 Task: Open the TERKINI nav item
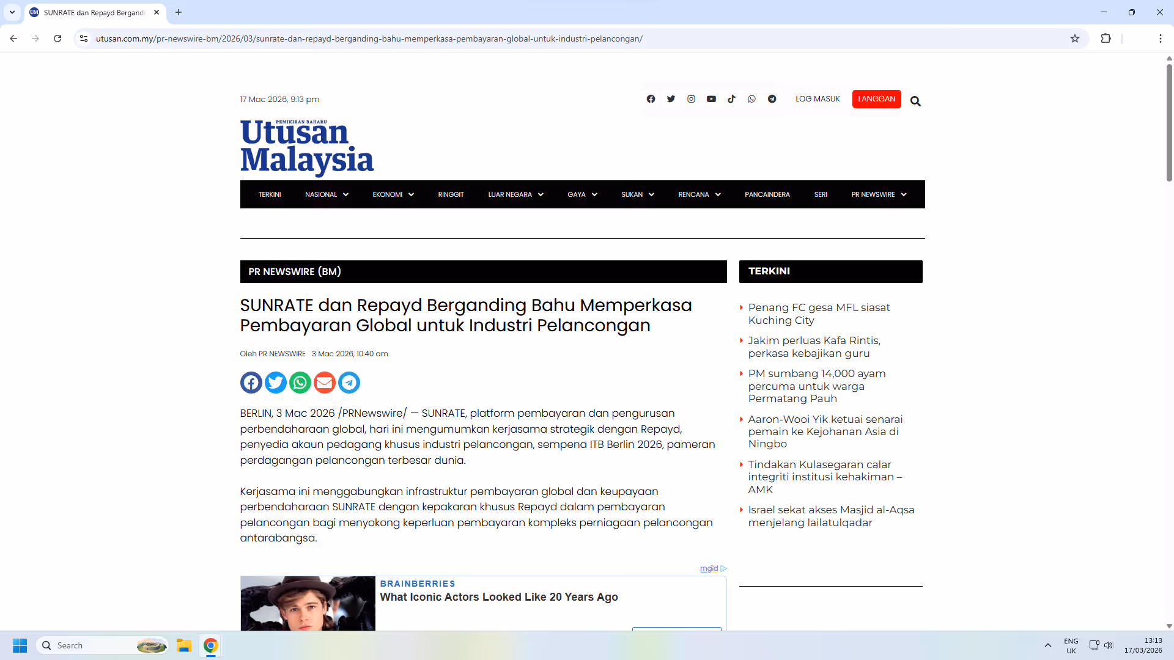point(270,194)
